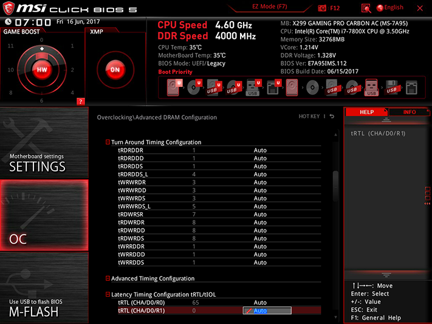The height and width of the screenshot is (324, 432).
Task: Open the Auto value of tRDRDDS_L
Action: pyautogui.click(x=260, y=174)
